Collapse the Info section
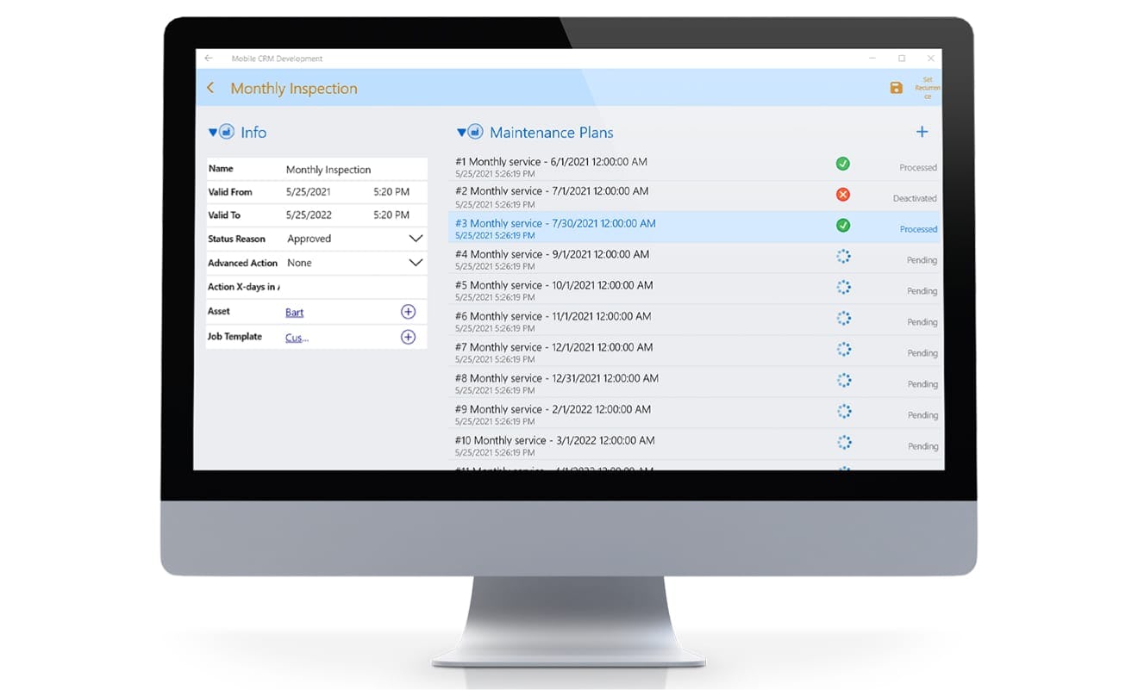Screen dimensions: 1138x690 (x=212, y=131)
